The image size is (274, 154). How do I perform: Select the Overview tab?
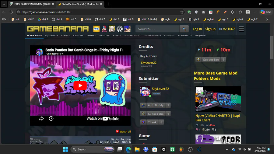(x=34, y=35)
